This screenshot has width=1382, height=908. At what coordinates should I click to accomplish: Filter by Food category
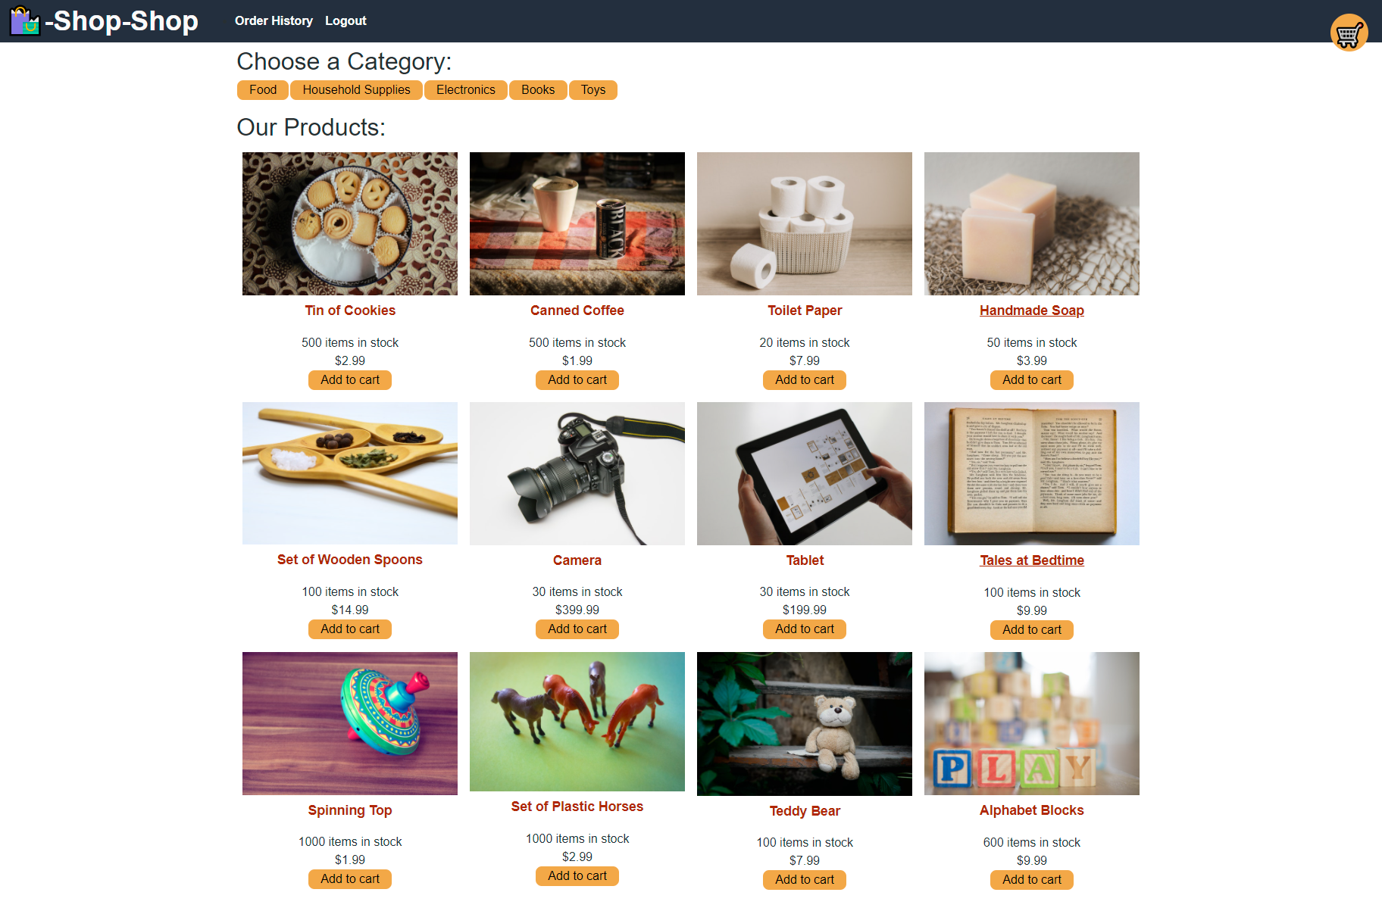263,90
